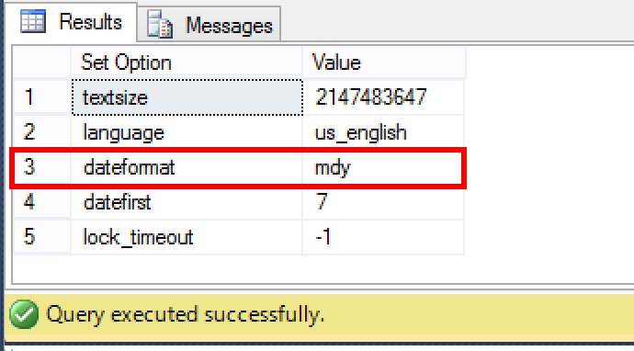
Task: Select the datefirst cell
Action: (x=187, y=202)
